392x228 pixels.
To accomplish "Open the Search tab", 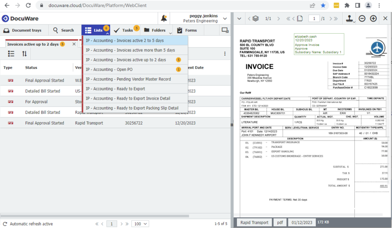I will click(64, 30).
